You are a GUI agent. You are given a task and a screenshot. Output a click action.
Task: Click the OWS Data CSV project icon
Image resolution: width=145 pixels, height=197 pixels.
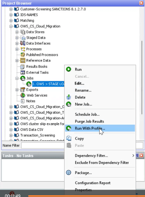[16, 129]
